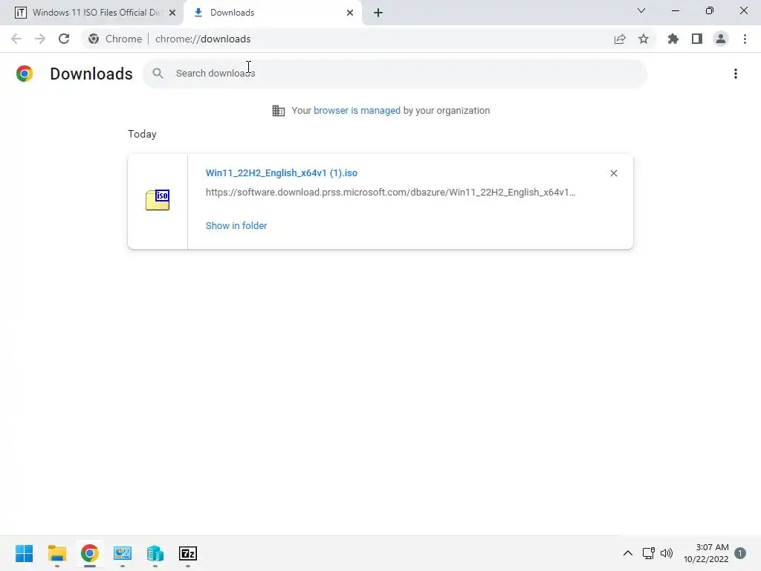Bookmark this tab with the star icon

click(644, 39)
